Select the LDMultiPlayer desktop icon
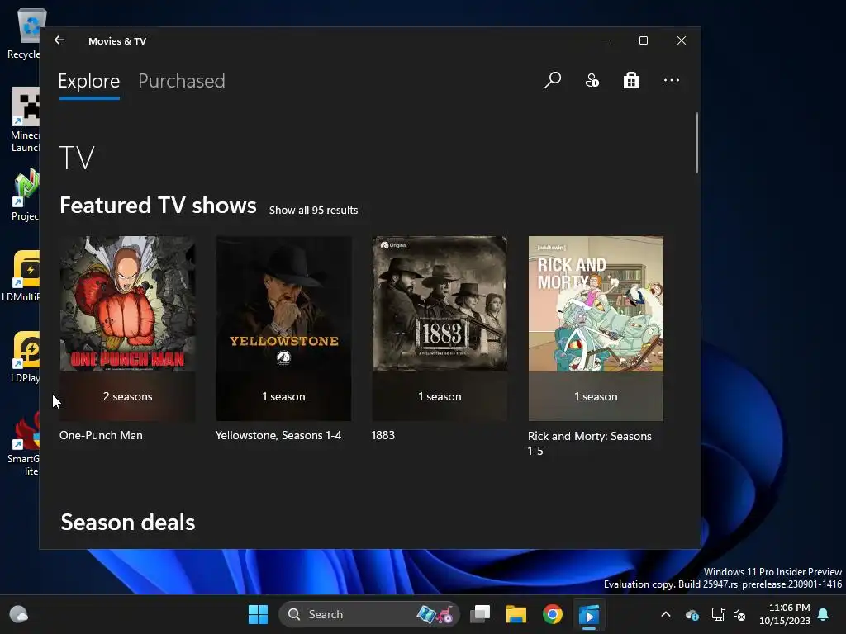Viewport: 846px width, 634px height. click(21, 276)
